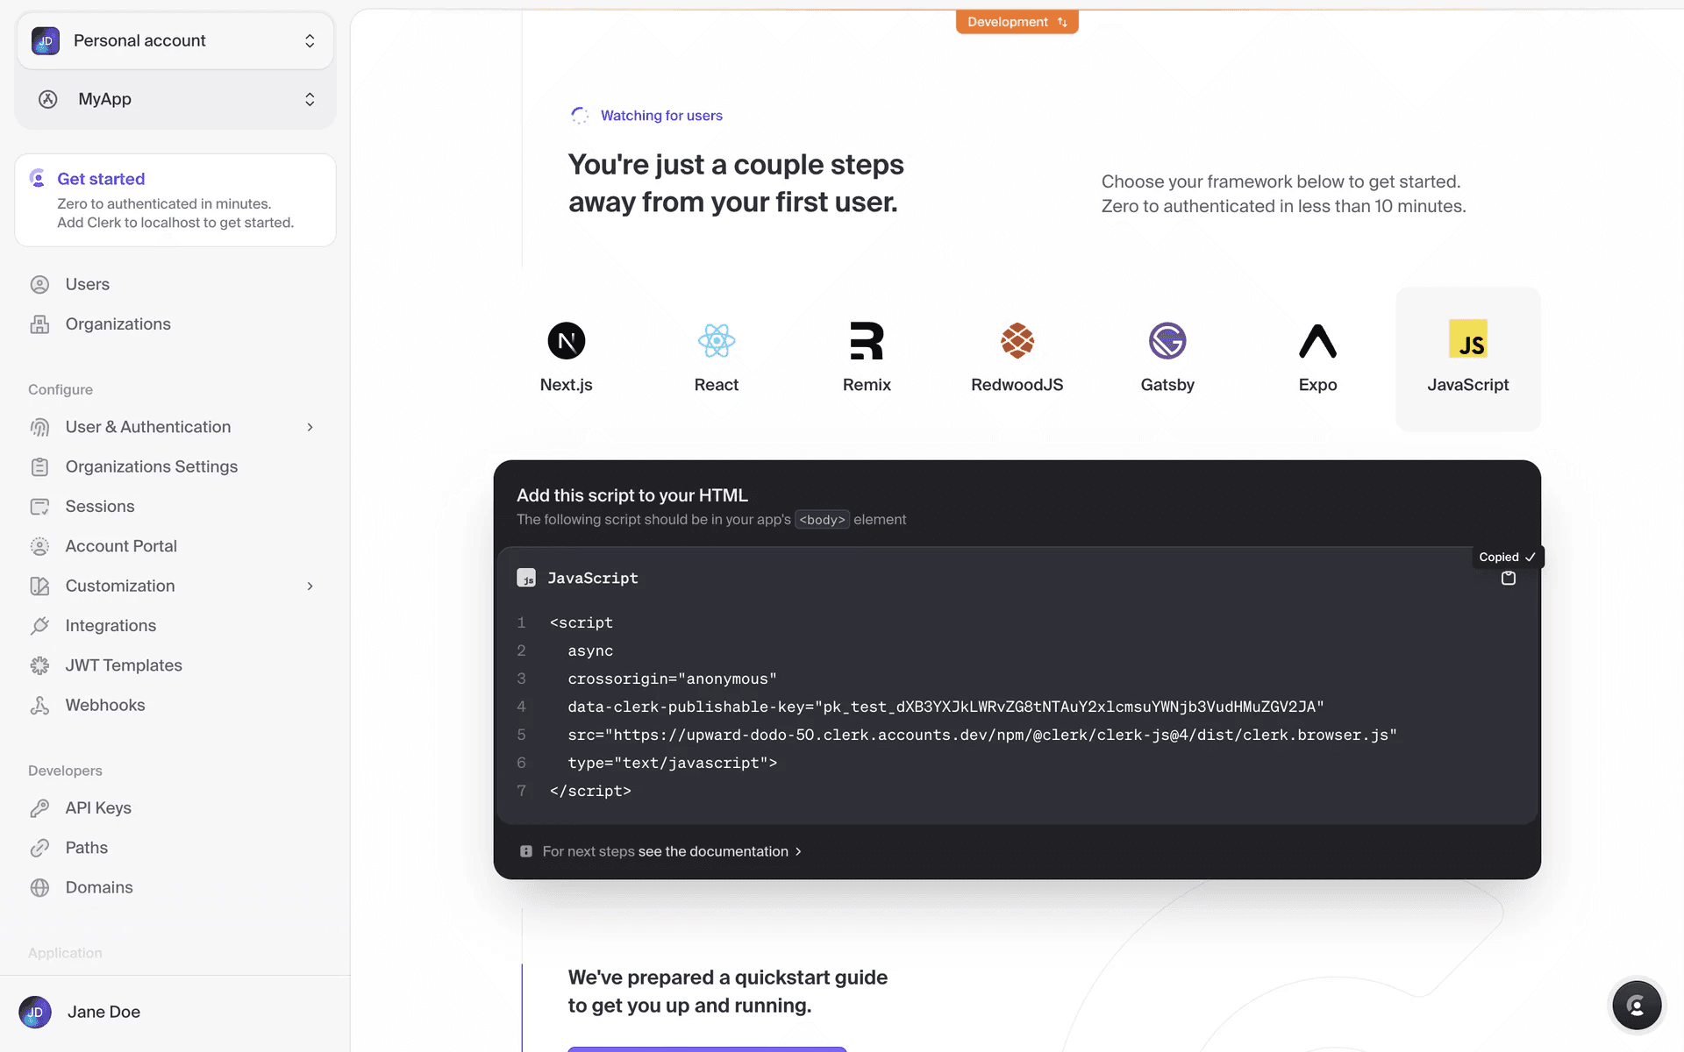Screen dimensions: 1684x1052
Task: Open the Get started card
Action: (x=175, y=200)
